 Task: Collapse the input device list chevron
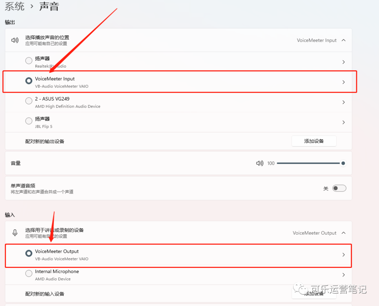[x=344, y=233]
